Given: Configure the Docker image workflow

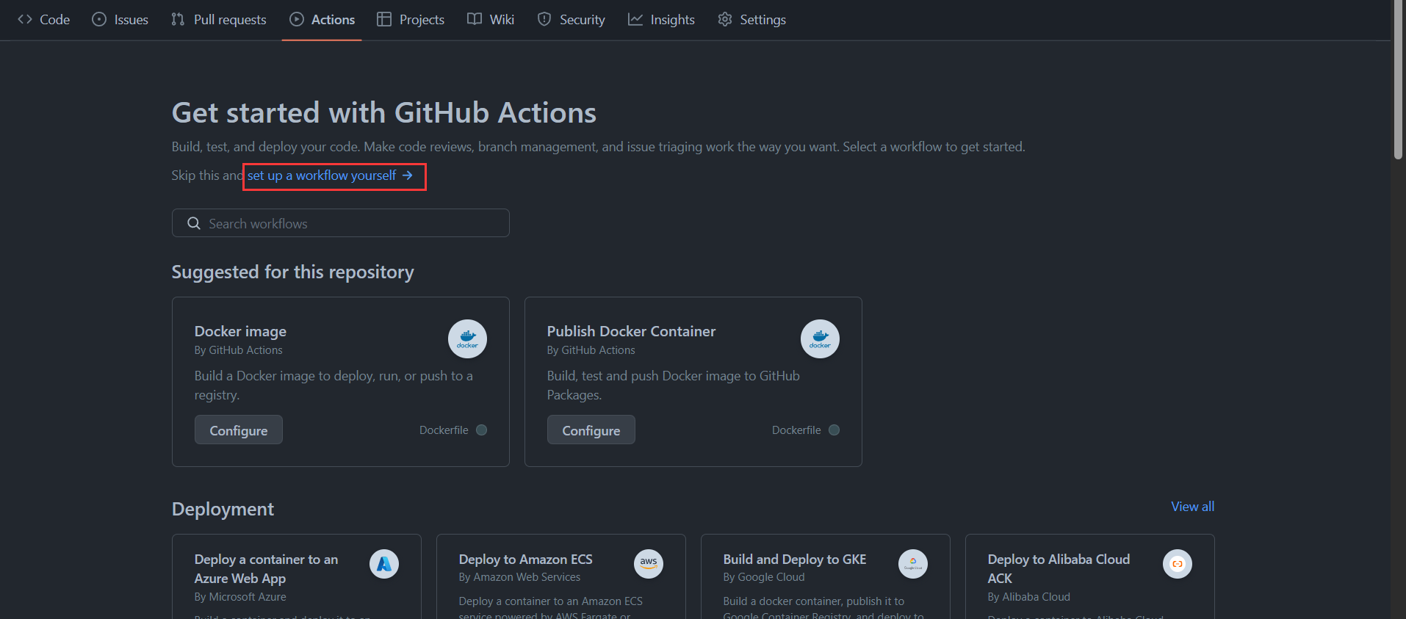Looking at the screenshot, I should 238,430.
